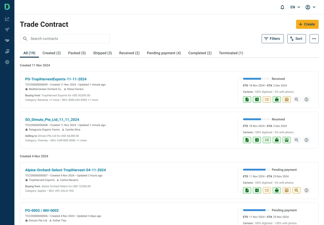Open the Filters button
The image size is (324, 225).
pos(272,39)
